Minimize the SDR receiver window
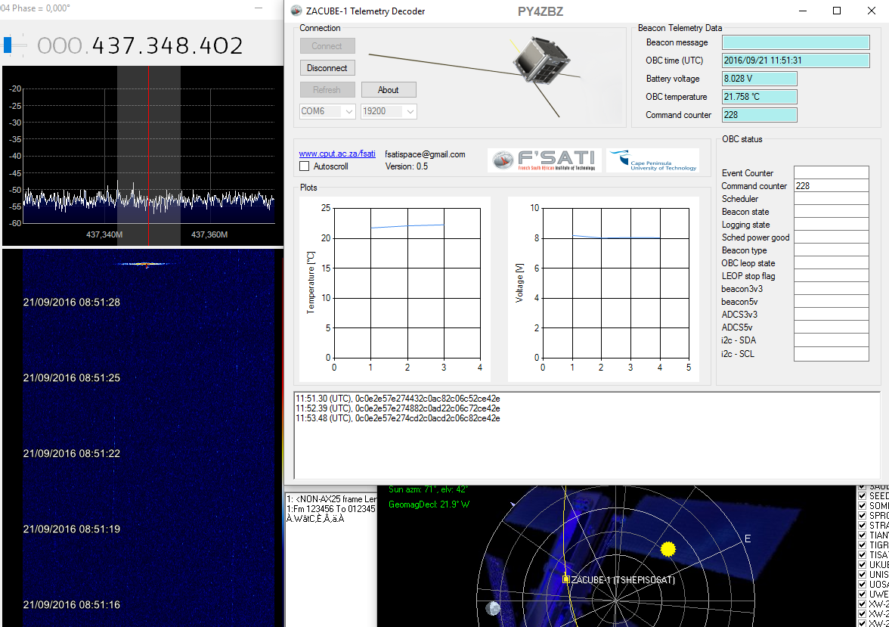The height and width of the screenshot is (627, 889). (259, 8)
